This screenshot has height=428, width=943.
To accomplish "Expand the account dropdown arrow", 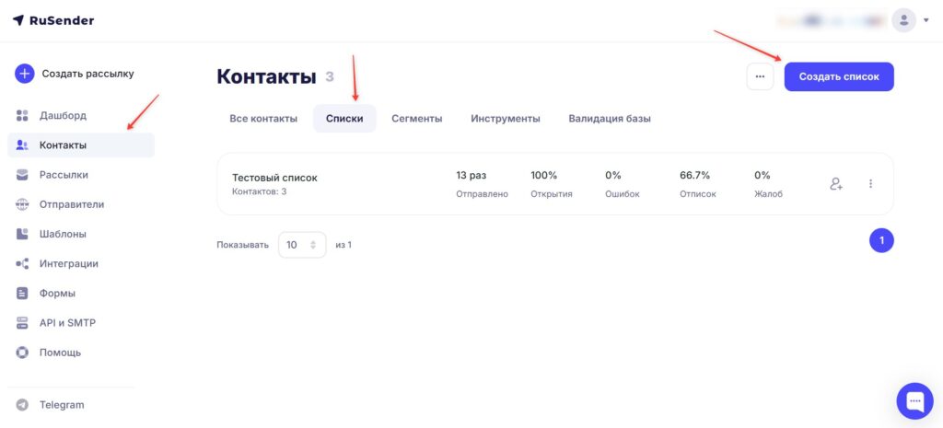I will 926,20.
